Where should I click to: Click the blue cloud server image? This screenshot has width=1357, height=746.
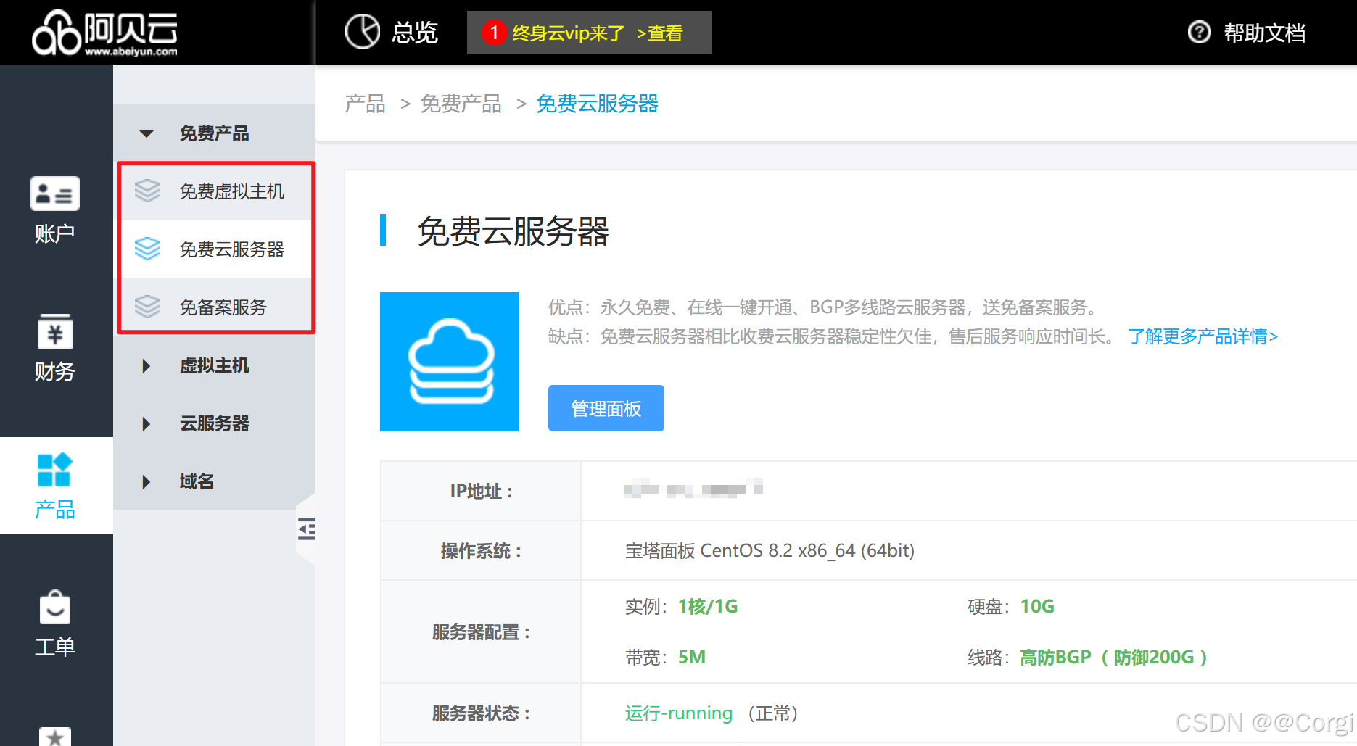pos(450,362)
